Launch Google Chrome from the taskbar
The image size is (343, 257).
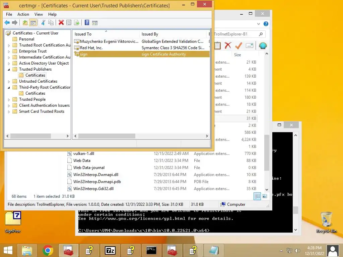(48, 250)
